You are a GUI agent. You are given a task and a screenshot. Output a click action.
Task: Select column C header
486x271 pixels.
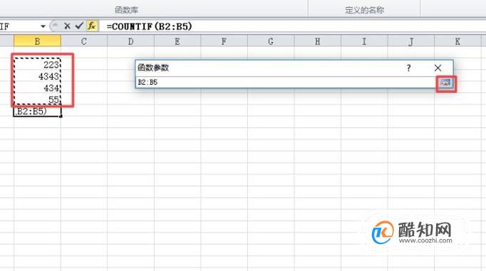pos(84,41)
